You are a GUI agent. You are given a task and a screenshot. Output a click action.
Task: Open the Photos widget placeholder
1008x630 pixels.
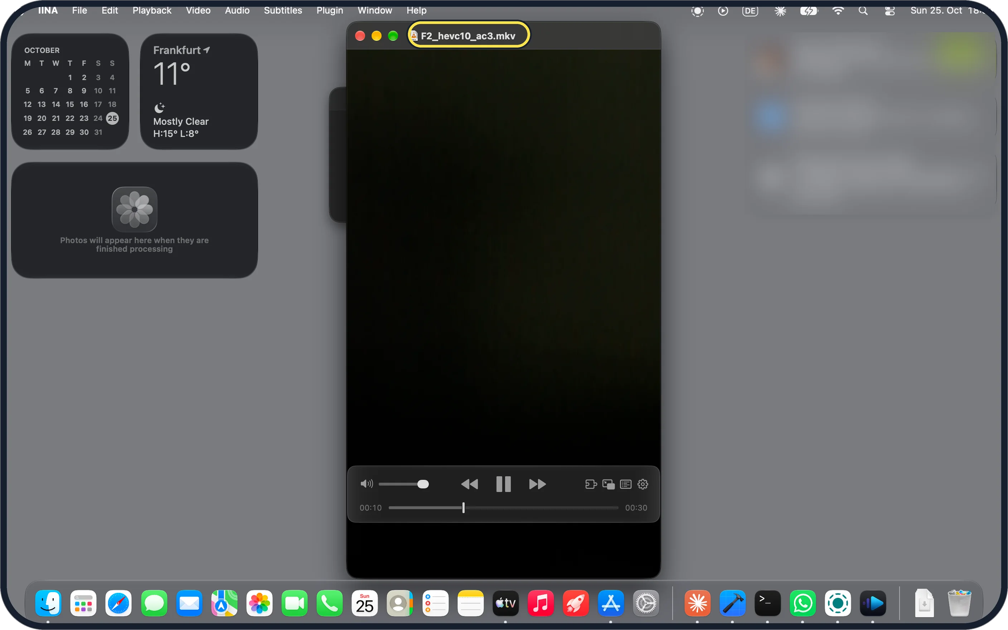(134, 220)
